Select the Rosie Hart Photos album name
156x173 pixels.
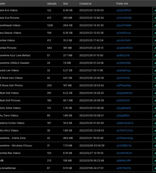click(11, 85)
